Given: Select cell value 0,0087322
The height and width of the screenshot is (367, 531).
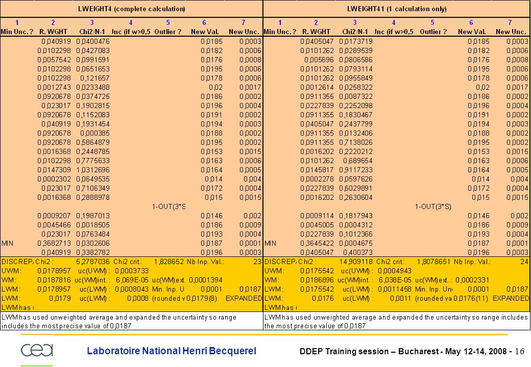Looking at the screenshot, I should click(x=355, y=96).
